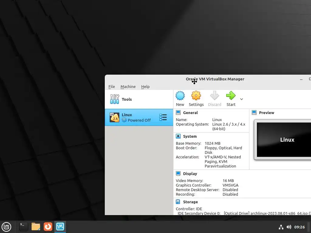The height and width of the screenshot is (233, 311).
Task: Click Remote Desktop Server 'Disabled' value
Action: [230, 190]
